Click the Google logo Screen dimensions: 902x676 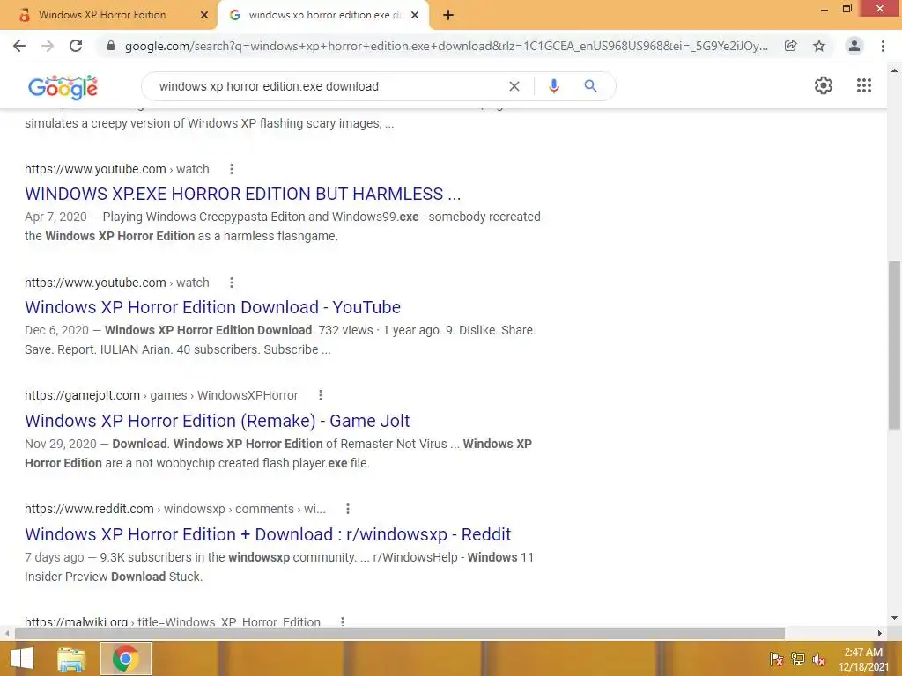[63, 87]
